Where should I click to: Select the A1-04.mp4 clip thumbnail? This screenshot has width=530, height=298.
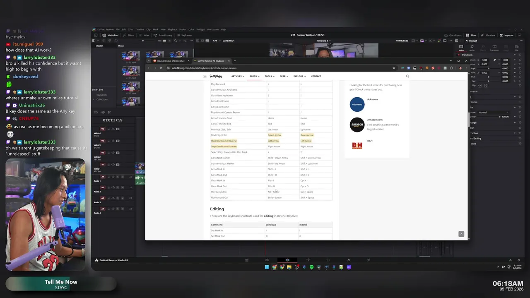[131, 71]
